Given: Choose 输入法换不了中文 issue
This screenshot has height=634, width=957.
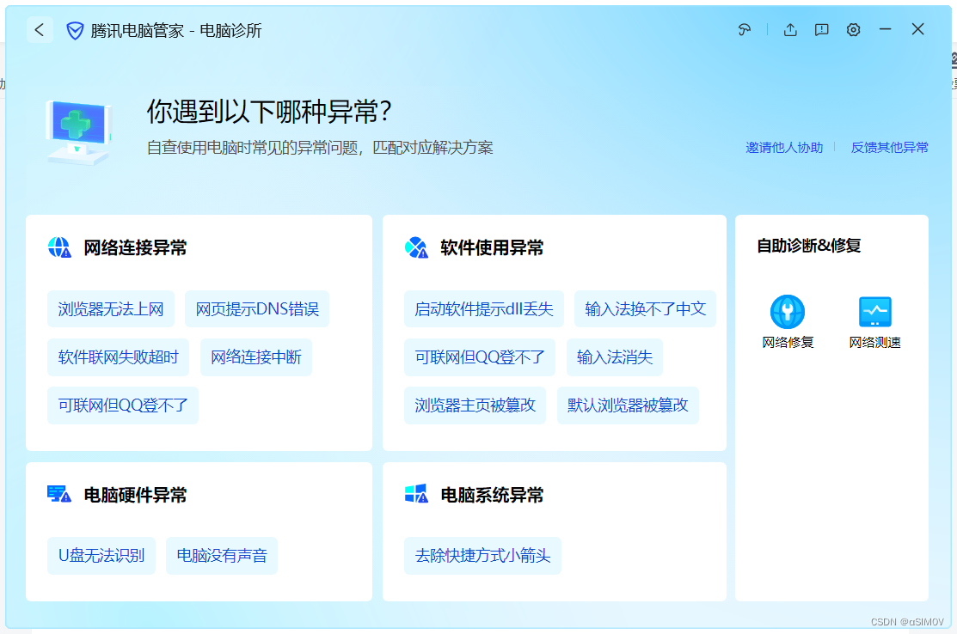Looking at the screenshot, I should point(645,309).
